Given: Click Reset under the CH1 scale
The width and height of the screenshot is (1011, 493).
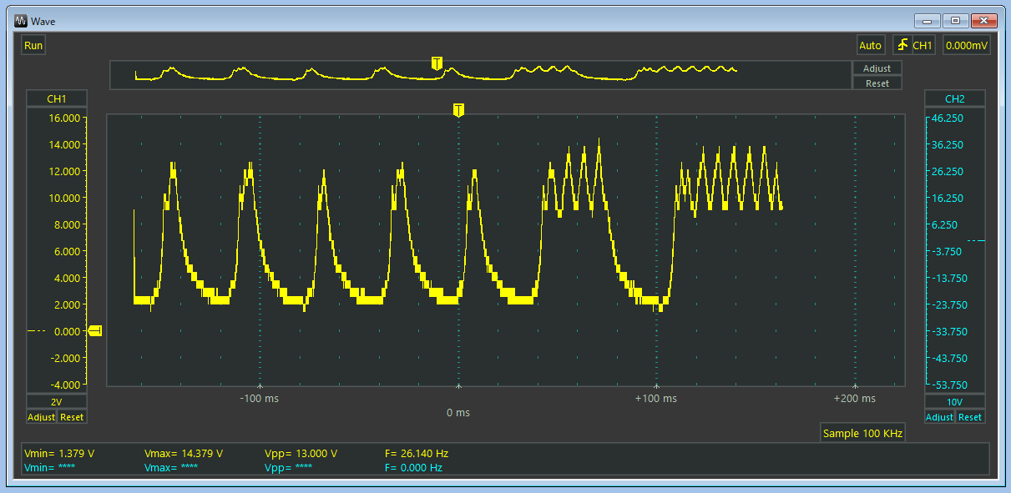Looking at the screenshot, I should (72, 416).
